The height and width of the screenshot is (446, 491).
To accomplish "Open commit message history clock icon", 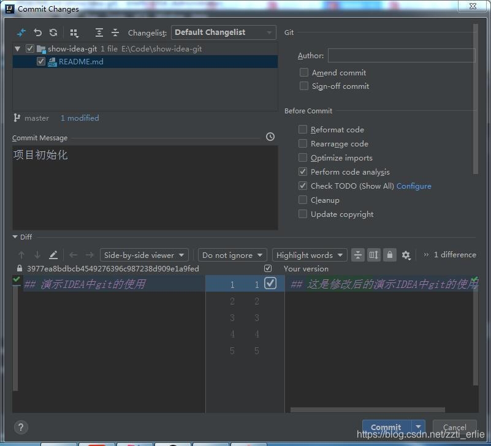I will (x=270, y=137).
